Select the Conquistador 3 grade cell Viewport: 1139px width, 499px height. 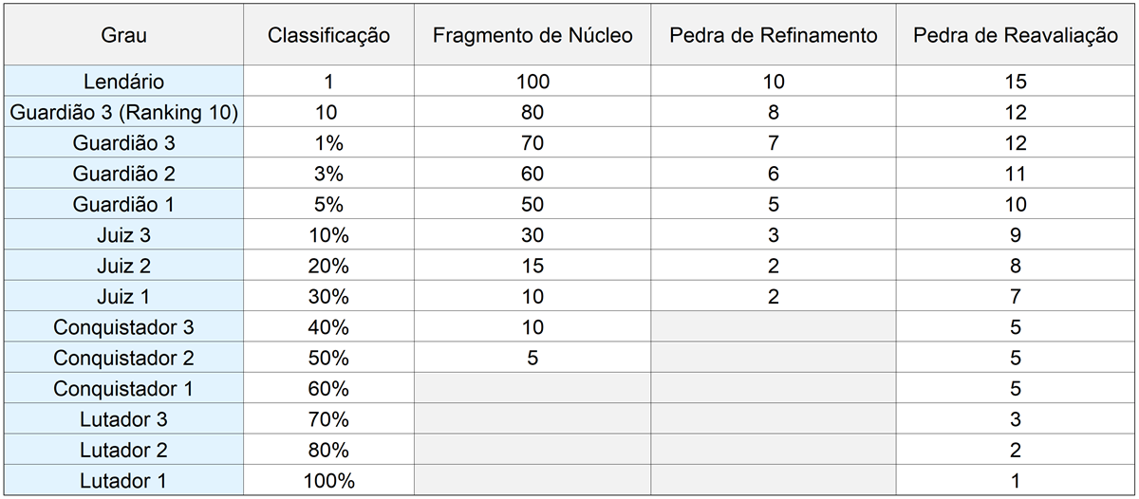tap(123, 327)
